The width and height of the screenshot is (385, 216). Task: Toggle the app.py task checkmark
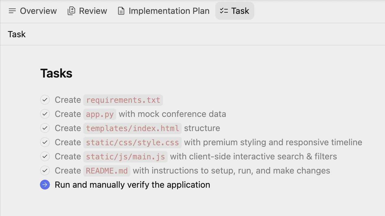tap(45, 114)
